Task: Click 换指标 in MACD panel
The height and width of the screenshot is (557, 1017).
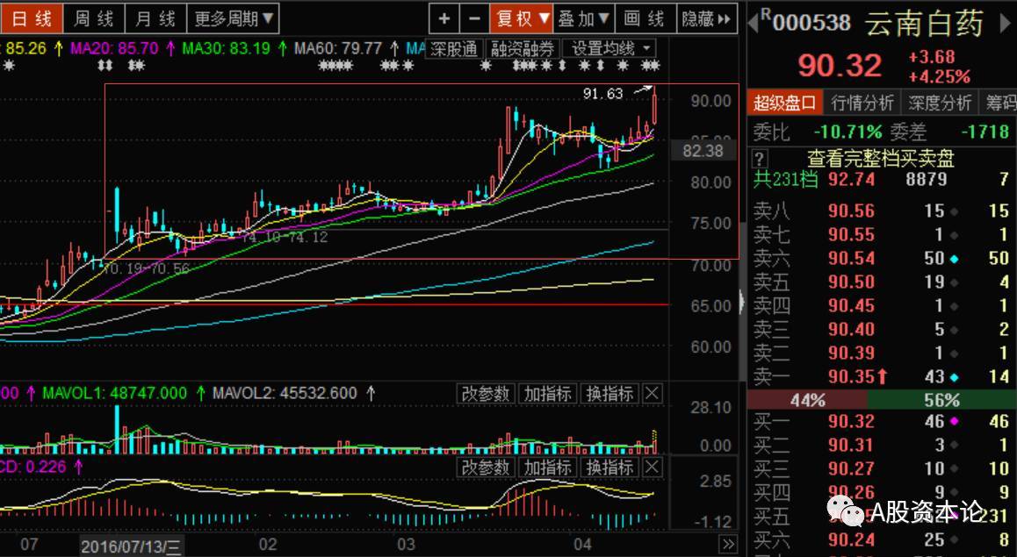Action: [609, 467]
